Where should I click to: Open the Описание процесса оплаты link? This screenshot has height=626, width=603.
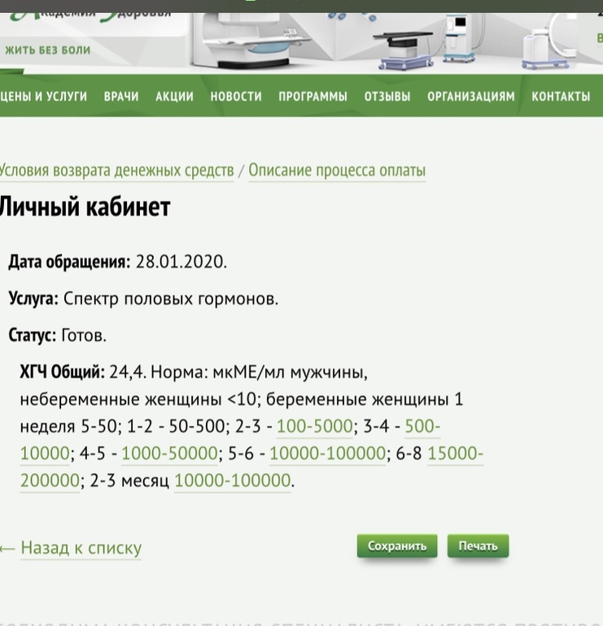pos(337,171)
